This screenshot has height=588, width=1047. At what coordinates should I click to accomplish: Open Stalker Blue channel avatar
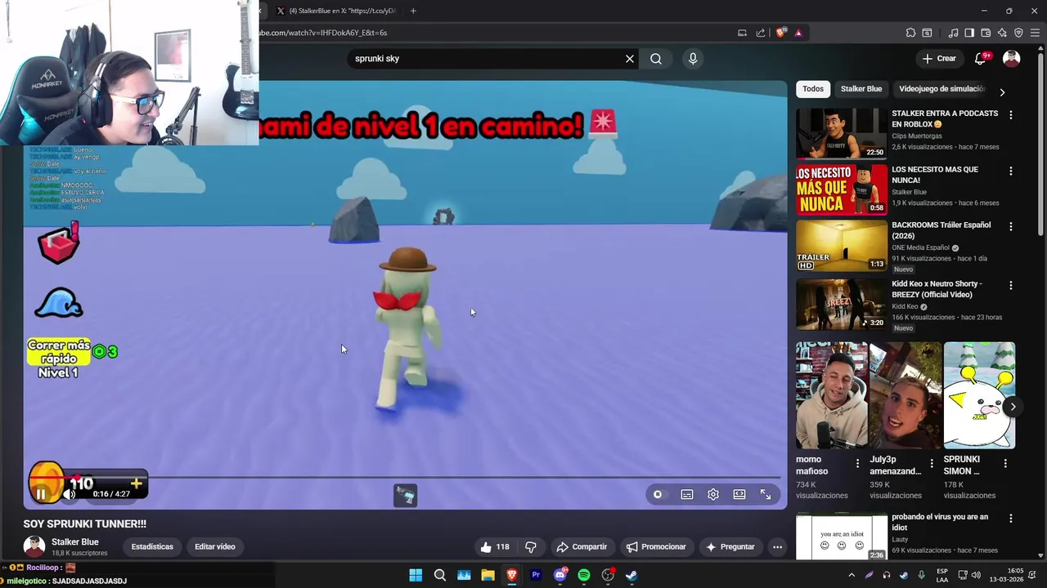pos(34,546)
